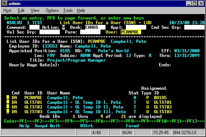Click PF5 RStrt function key label
Image resolution: width=206 pixels, height=137 pixels.
click(87, 126)
